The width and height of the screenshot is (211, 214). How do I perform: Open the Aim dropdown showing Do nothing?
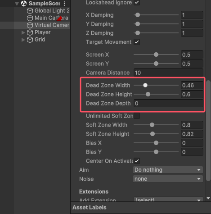point(168,170)
